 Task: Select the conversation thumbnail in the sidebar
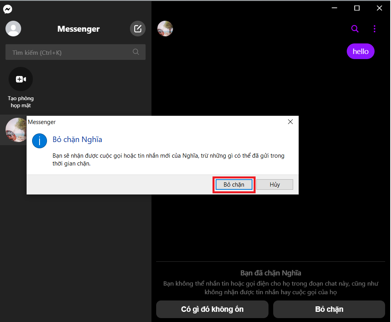pos(16,130)
